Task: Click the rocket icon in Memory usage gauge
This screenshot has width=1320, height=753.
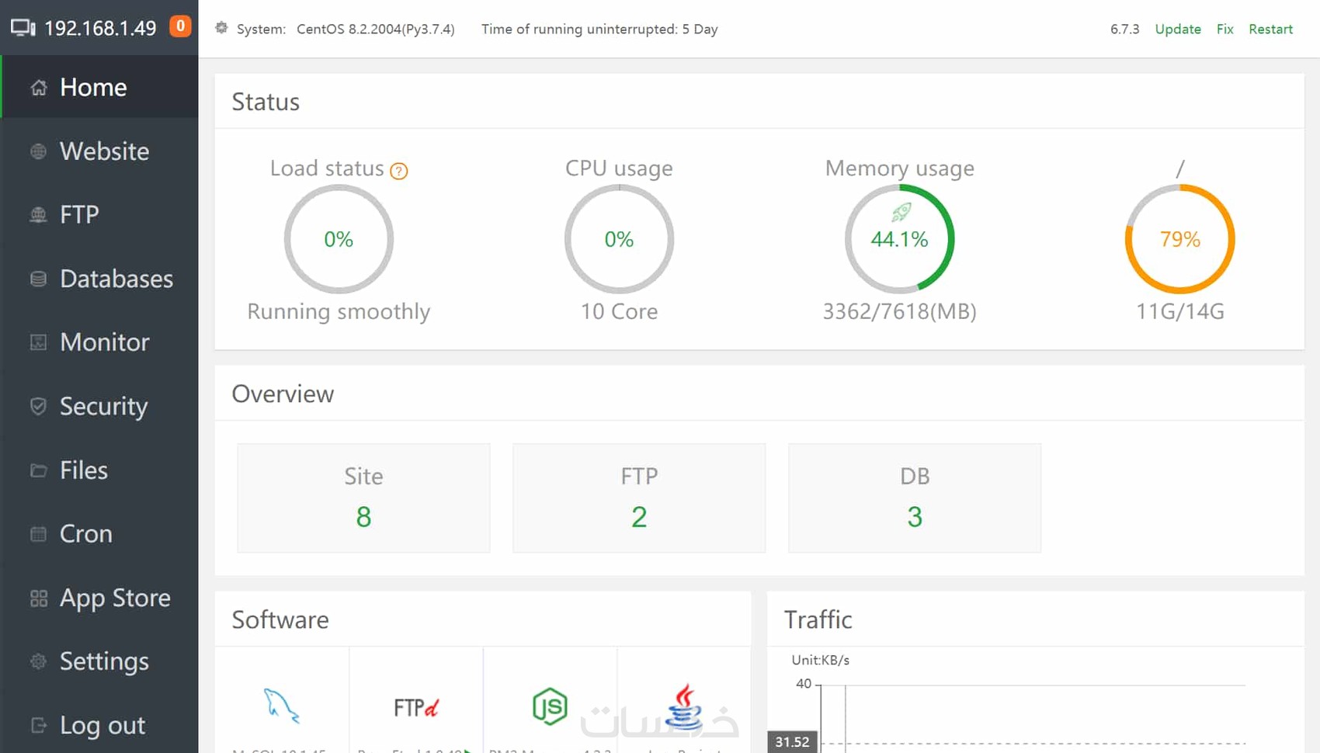Action: 901,211
